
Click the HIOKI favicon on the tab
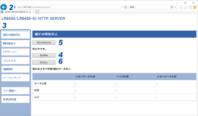[x=2, y=12]
